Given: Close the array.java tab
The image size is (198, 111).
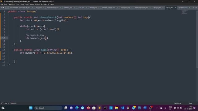Looking at the screenshot, I should click(44, 8).
